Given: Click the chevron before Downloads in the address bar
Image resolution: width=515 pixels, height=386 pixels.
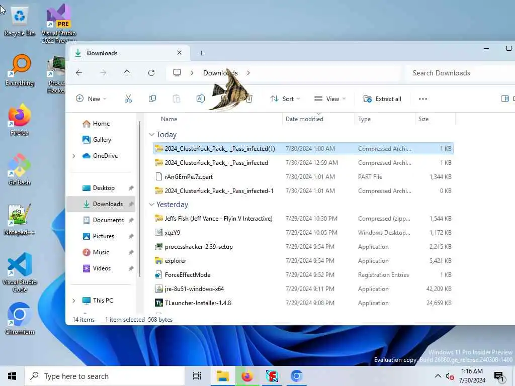Looking at the screenshot, I should click(192, 73).
